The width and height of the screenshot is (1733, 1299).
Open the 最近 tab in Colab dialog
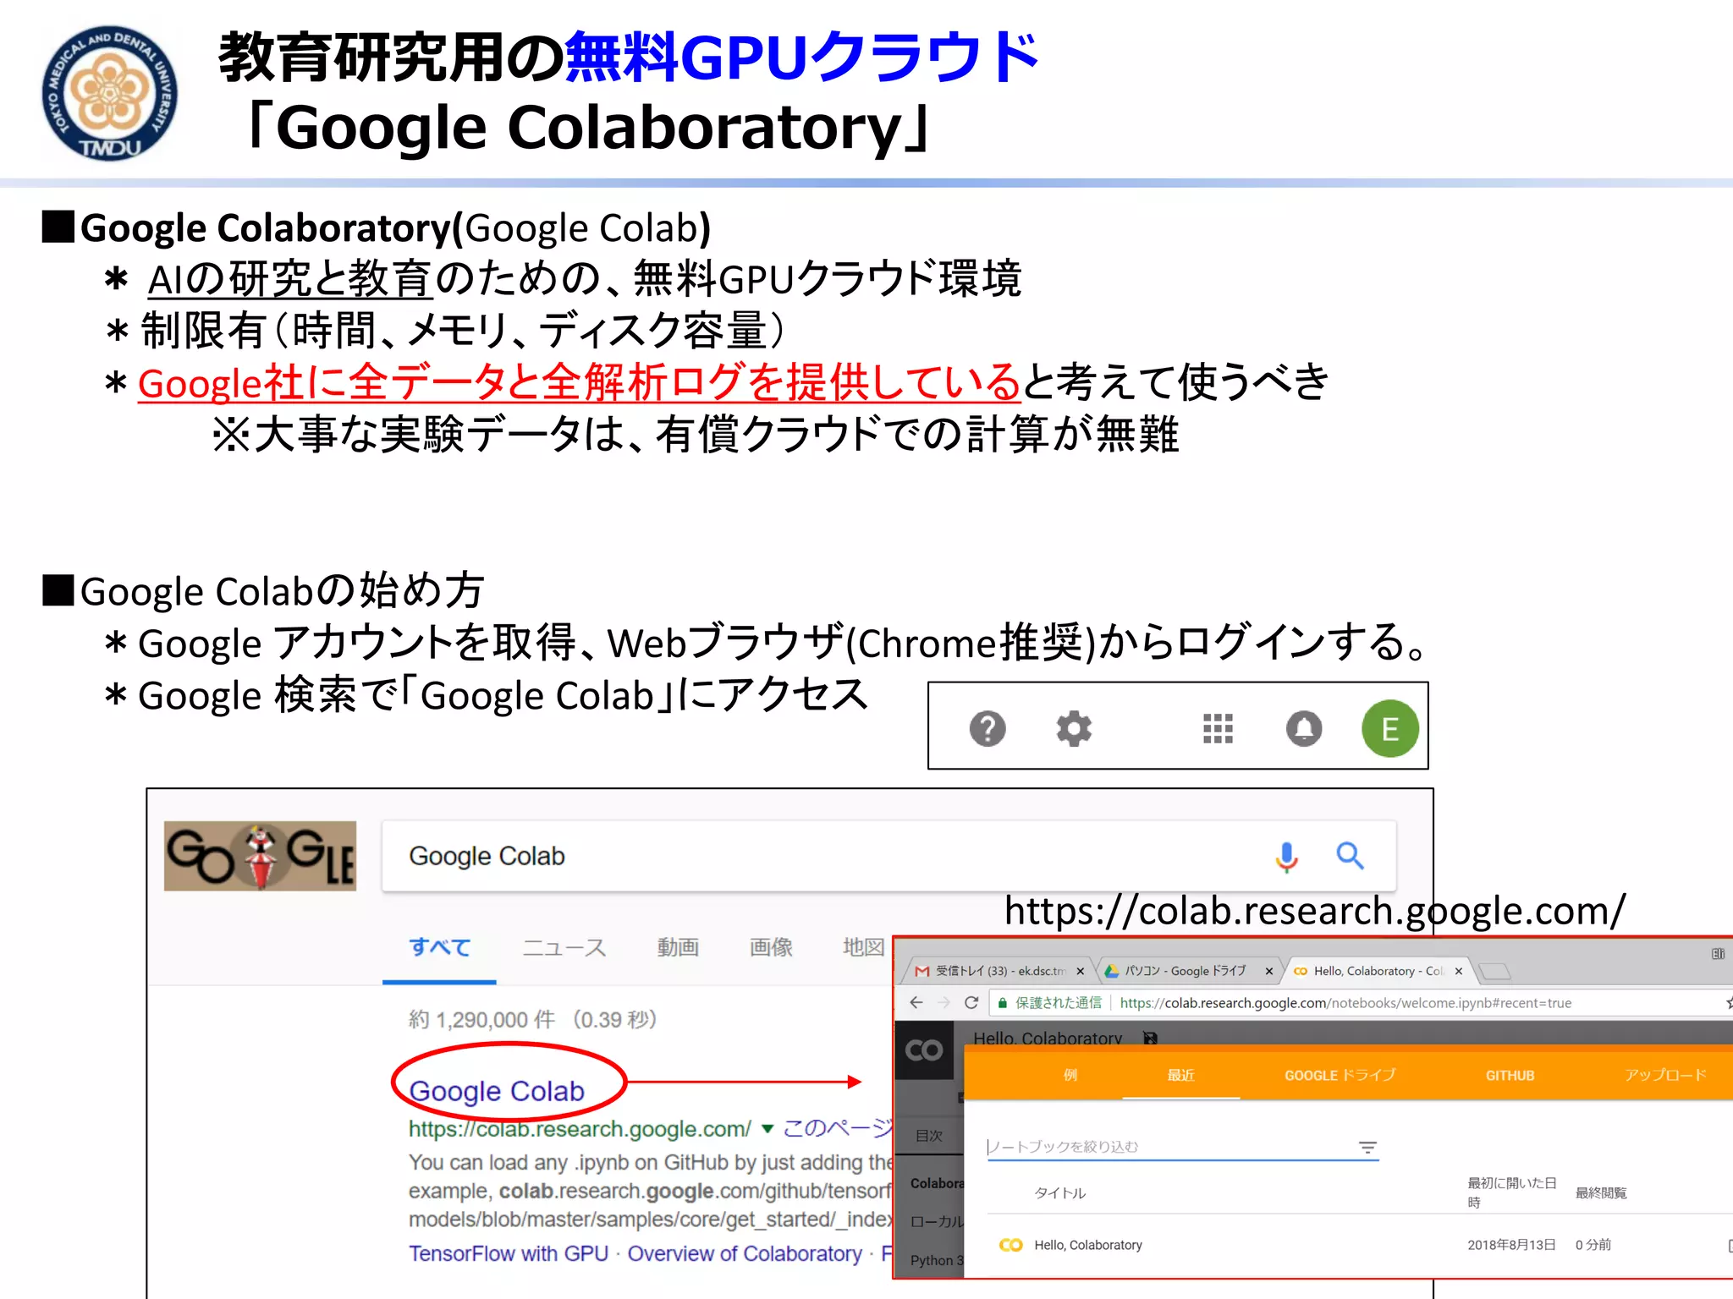pyautogui.click(x=1181, y=1075)
